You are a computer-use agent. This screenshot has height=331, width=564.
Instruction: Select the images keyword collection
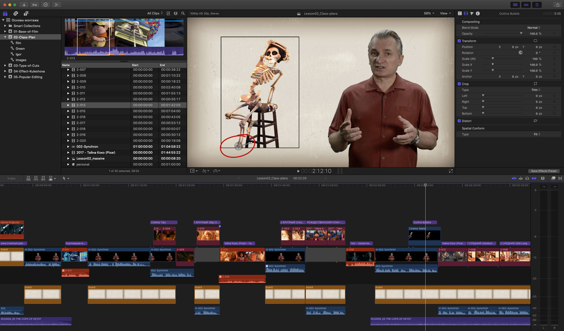point(21,60)
